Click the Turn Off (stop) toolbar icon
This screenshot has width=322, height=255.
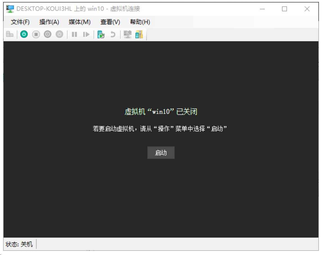(36, 34)
